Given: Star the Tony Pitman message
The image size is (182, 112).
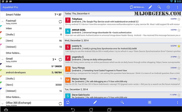Looking at the screenshot, I should [x=179, y=68].
